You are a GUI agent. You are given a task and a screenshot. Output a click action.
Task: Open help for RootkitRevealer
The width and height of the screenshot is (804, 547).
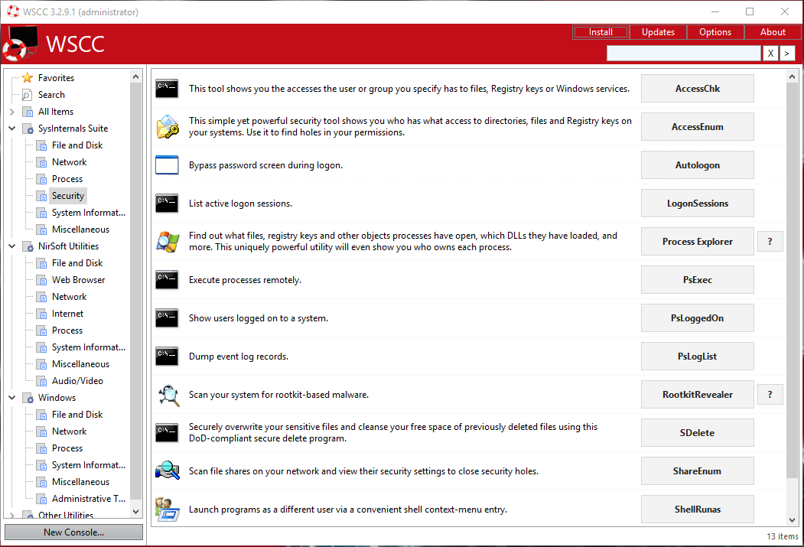pyautogui.click(x=770, y=394)
